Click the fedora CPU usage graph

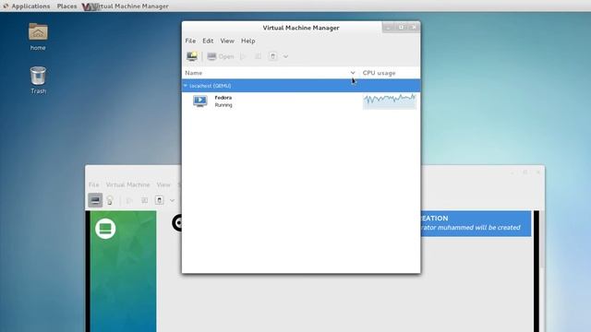coord(390,101)
